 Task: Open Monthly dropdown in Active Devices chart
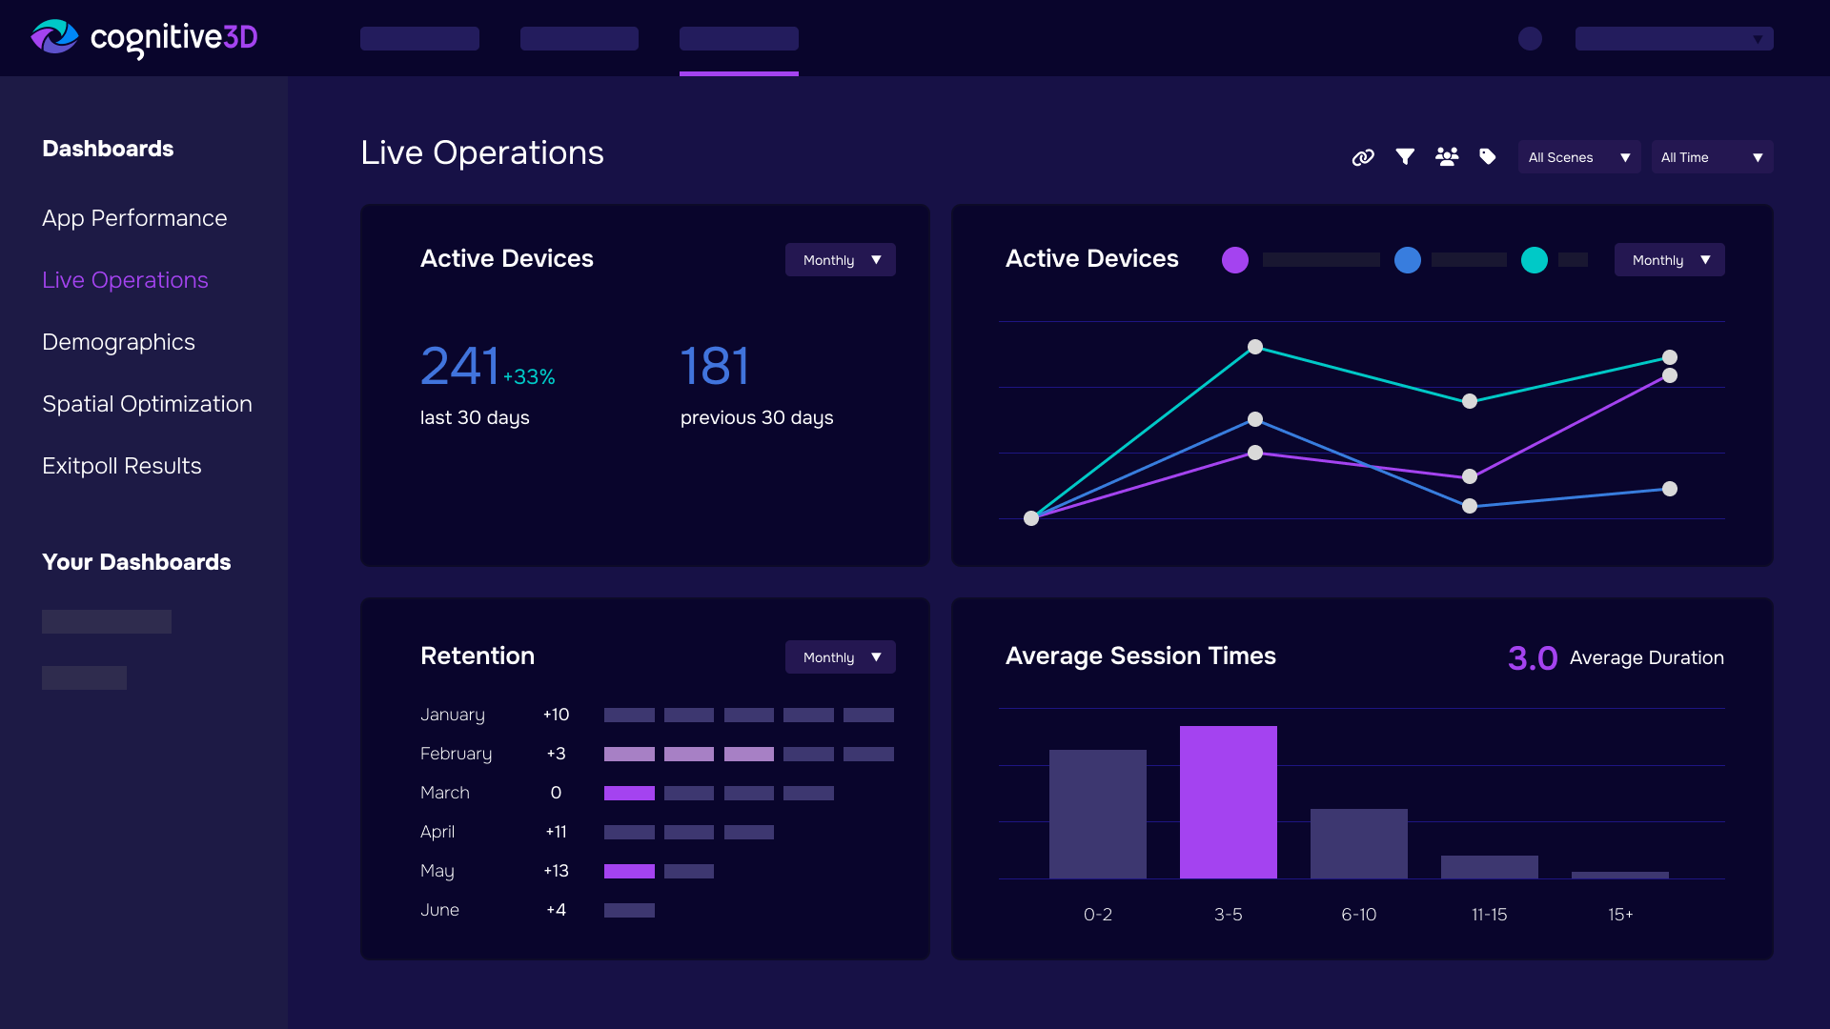coord(1669,260)
